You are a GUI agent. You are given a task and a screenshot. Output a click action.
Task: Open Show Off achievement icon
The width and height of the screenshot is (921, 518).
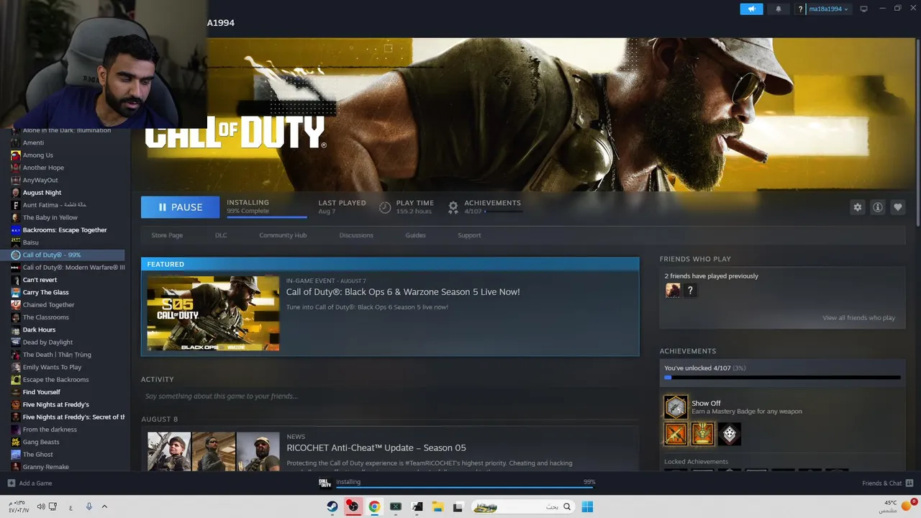(676, 407)
